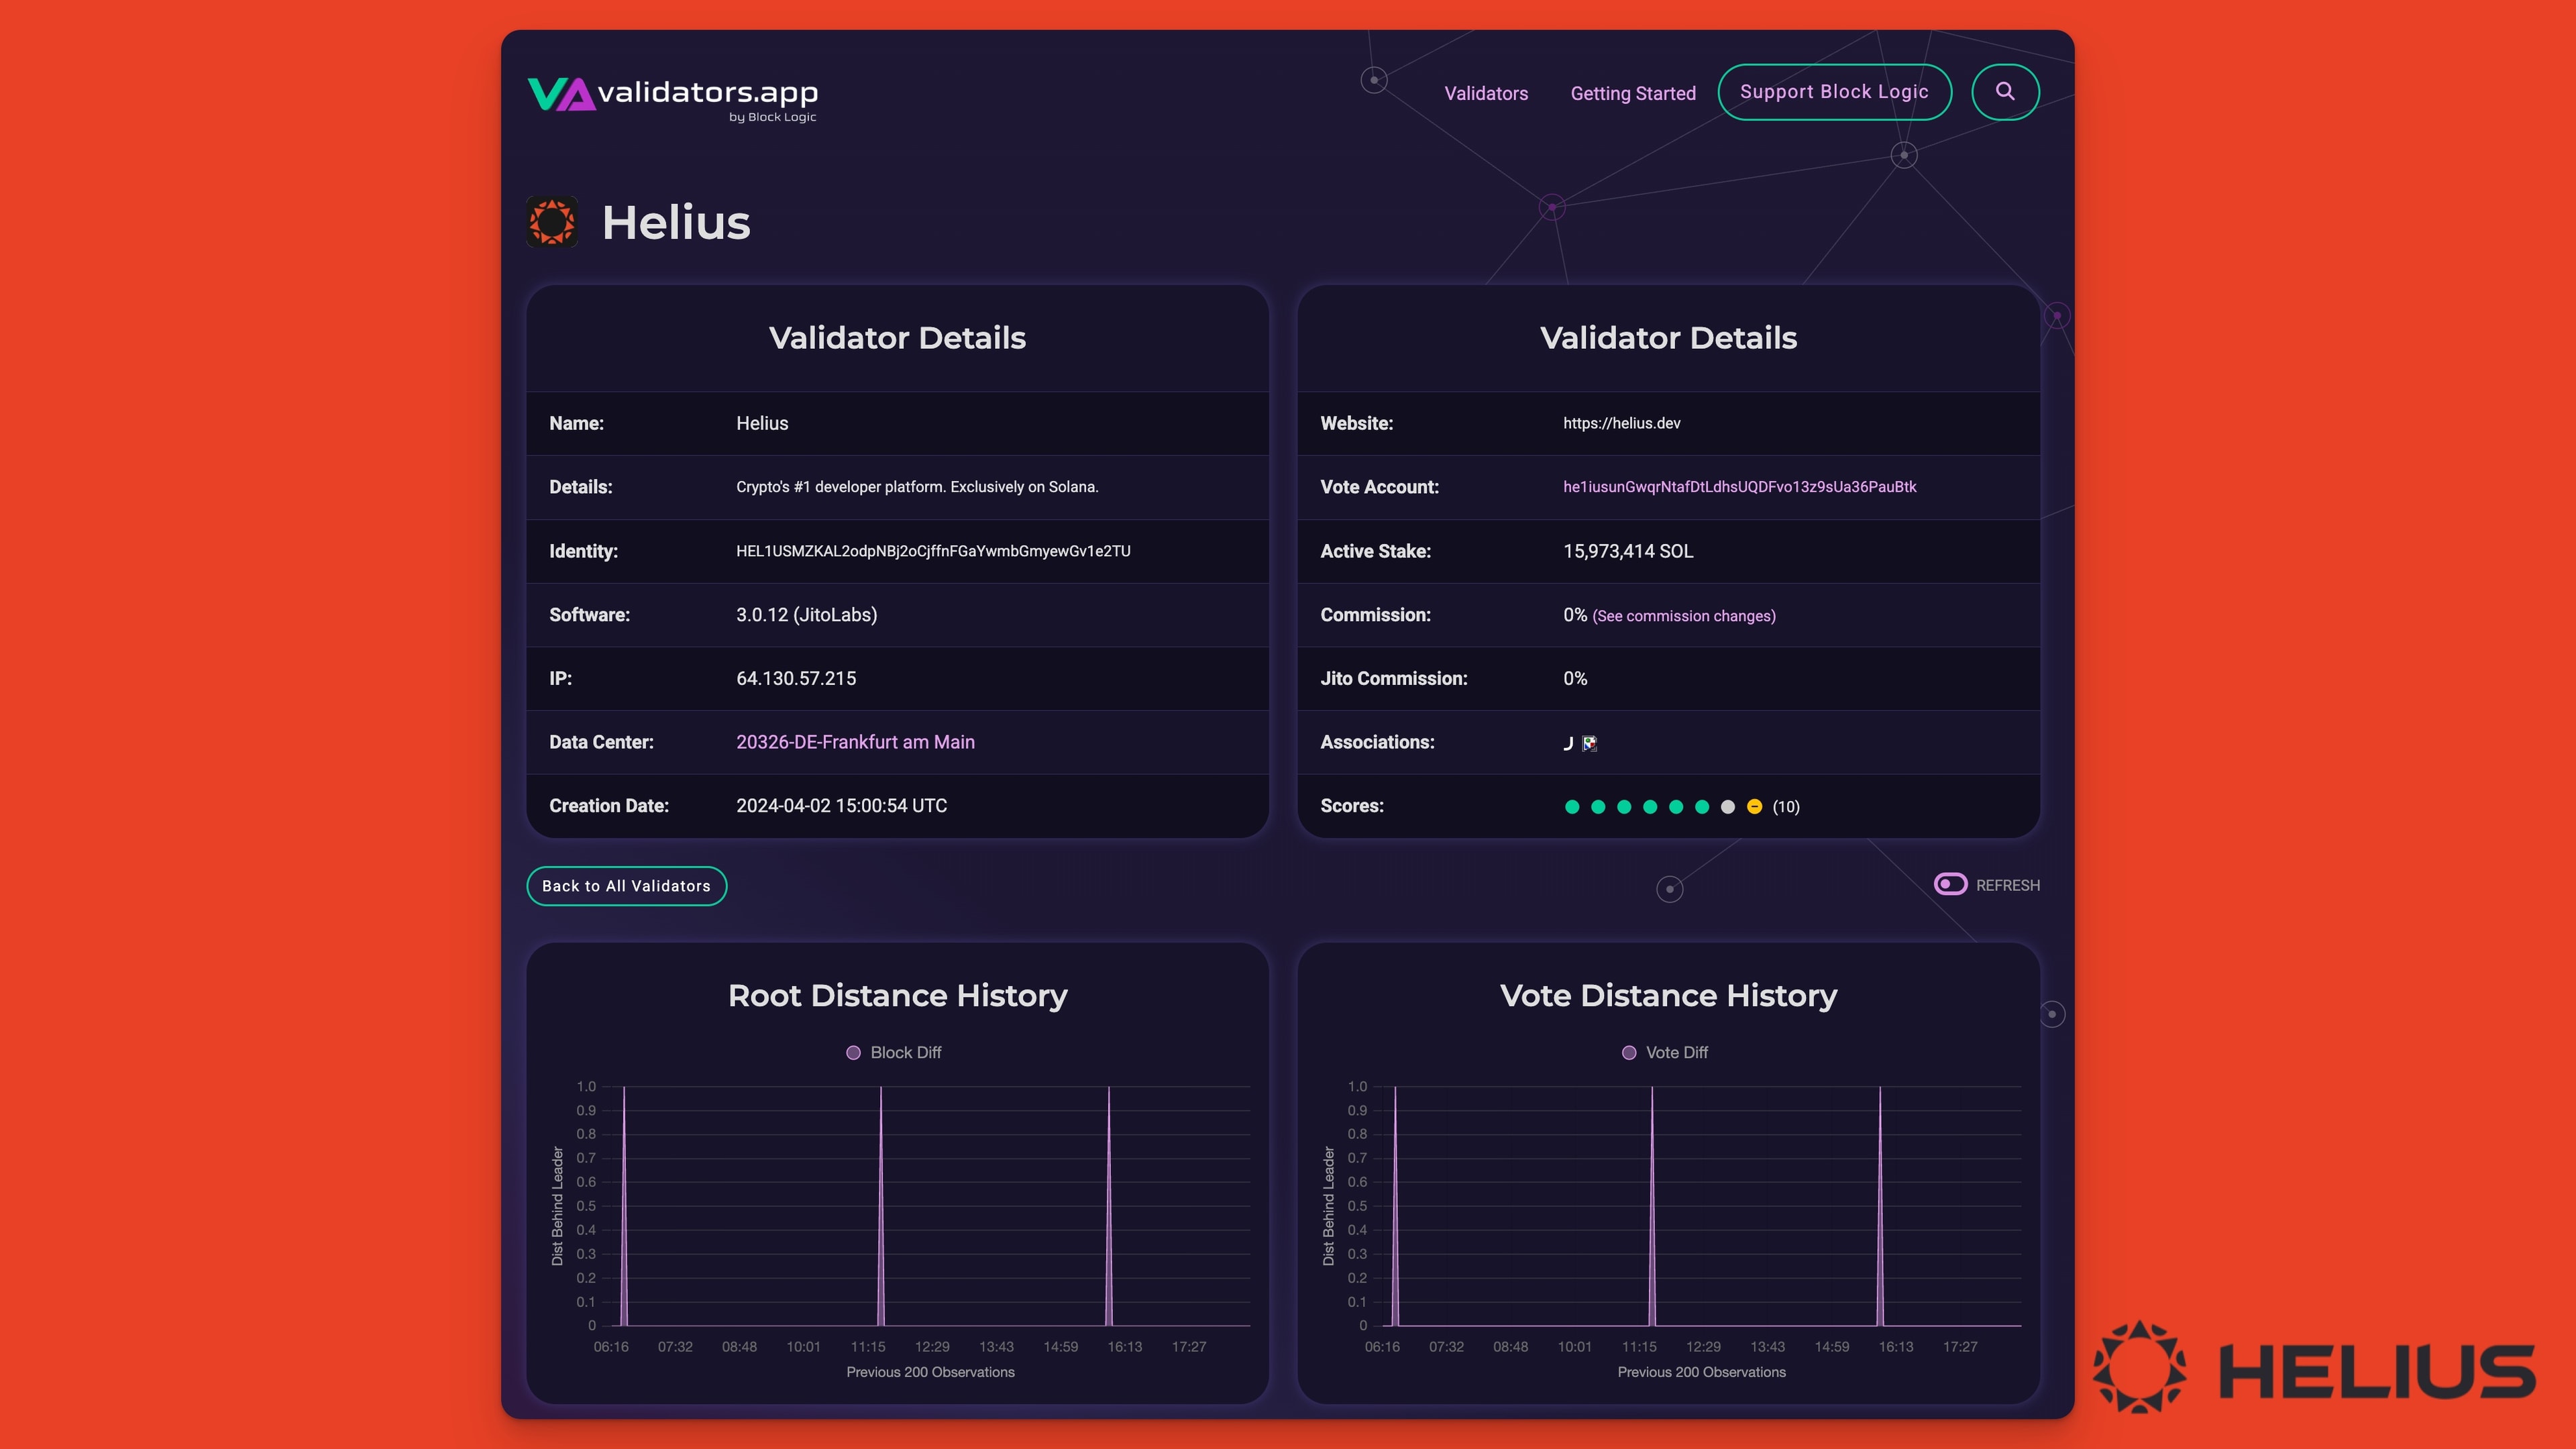Click See commission changes
Viewport: 2576px width, 1449px height.
tap(1684, 615)
